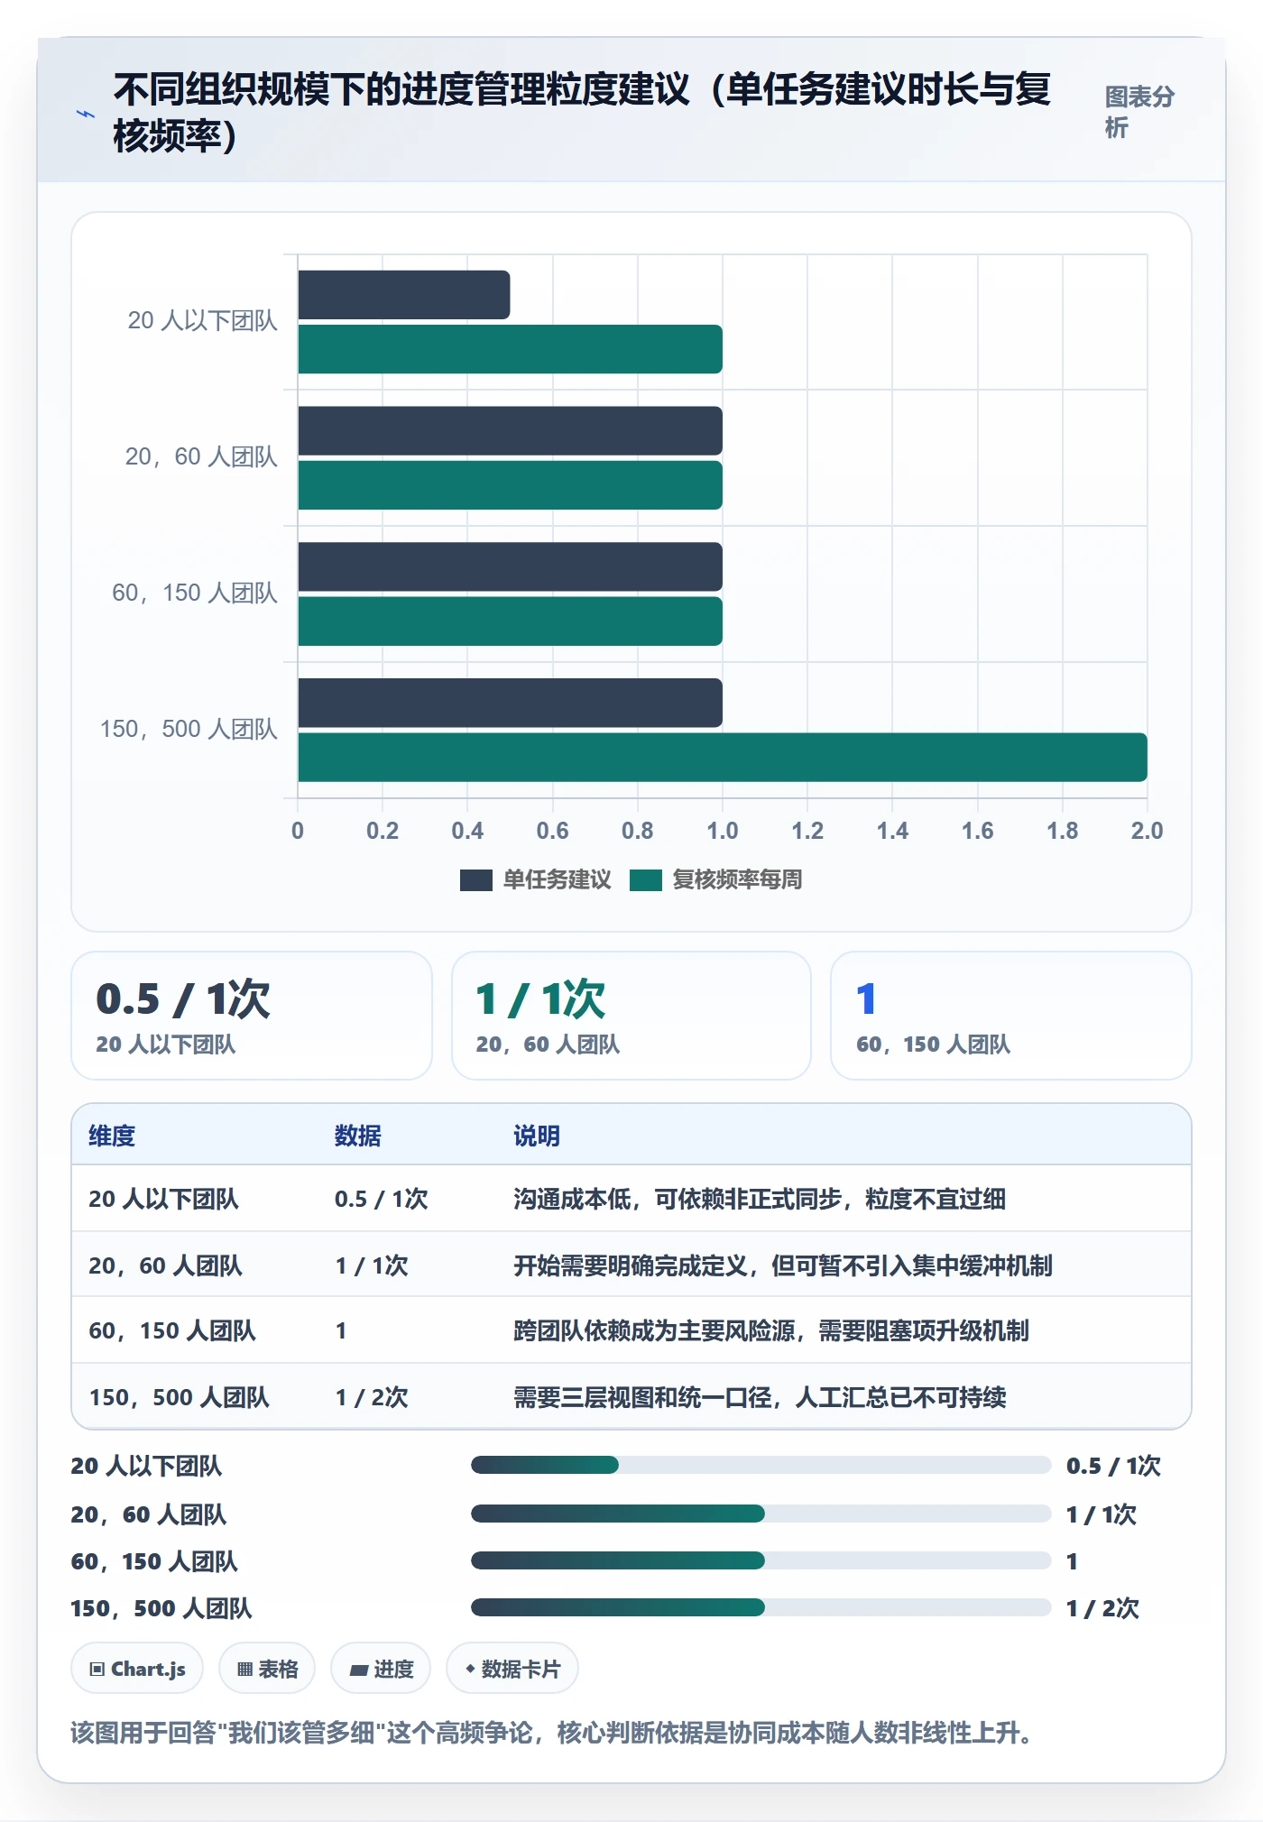1263x1822 pixels.
Task: Click the dark bar for 150，500 人团队
Action: pos(511,703)
